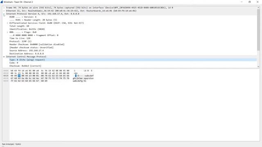Select the Ethernet II summary line
This screenshot has width=262, height=147.
pyautogui.click(x=71, y=11)
